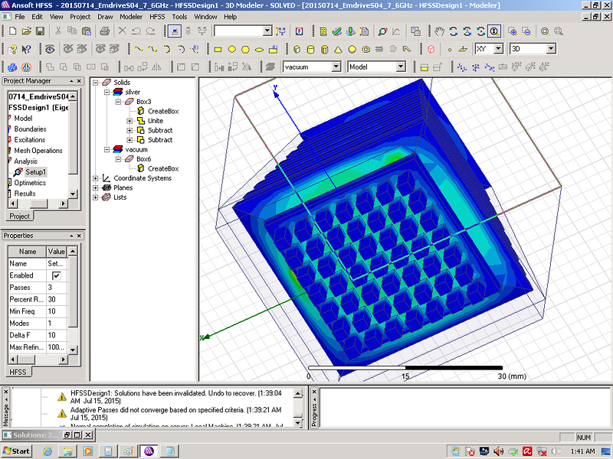Click the Undo arrow icon

tap(136, 31)
